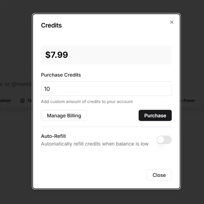The image size is (204, 204).
Task: Open Manage Billing
Action: point(64,115)
